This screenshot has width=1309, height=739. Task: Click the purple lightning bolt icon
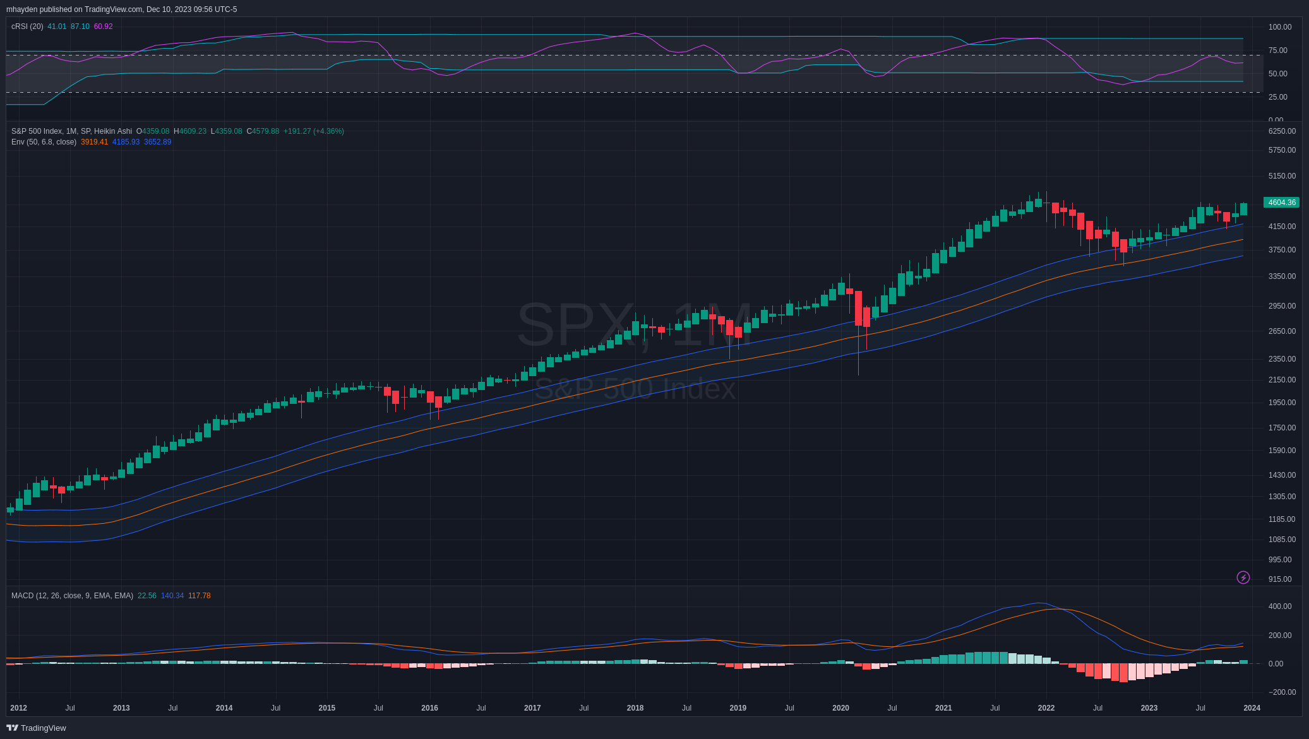click(1243, 577)
